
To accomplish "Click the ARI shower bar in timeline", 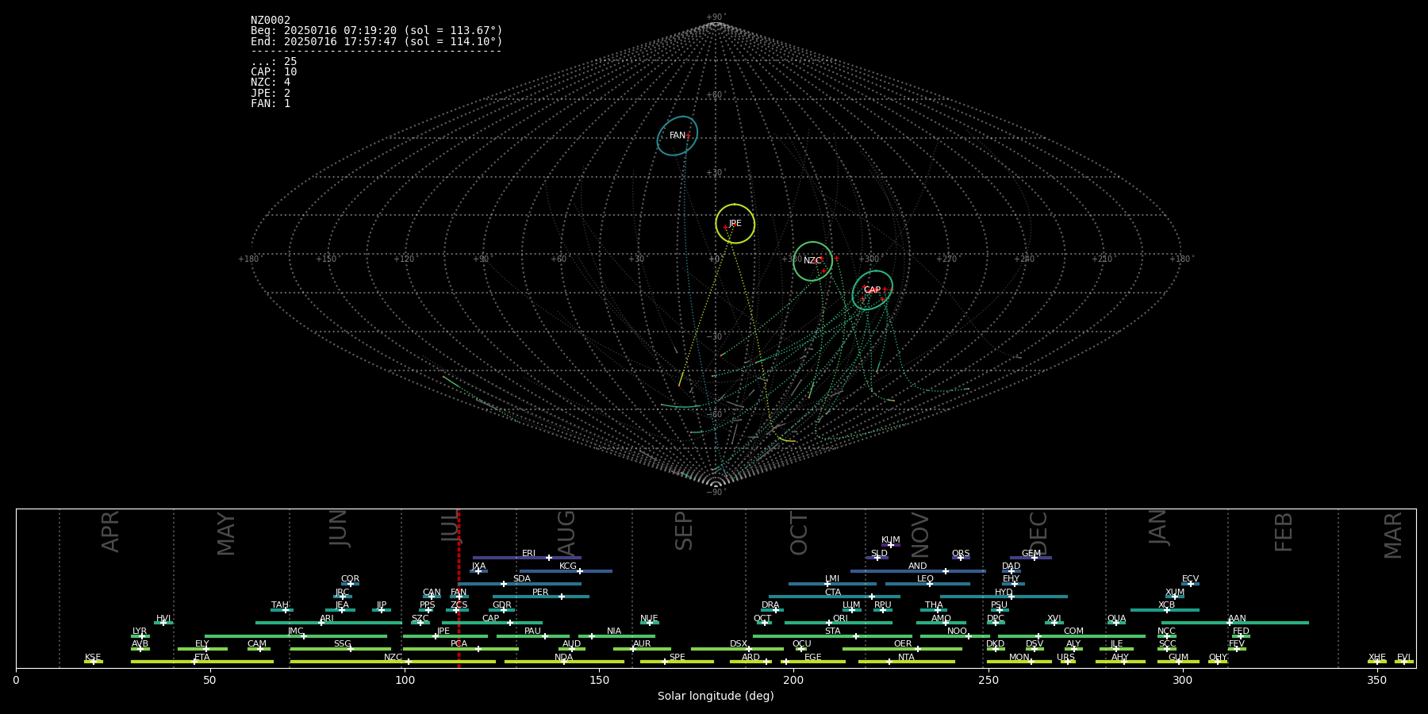I will 328,623.
